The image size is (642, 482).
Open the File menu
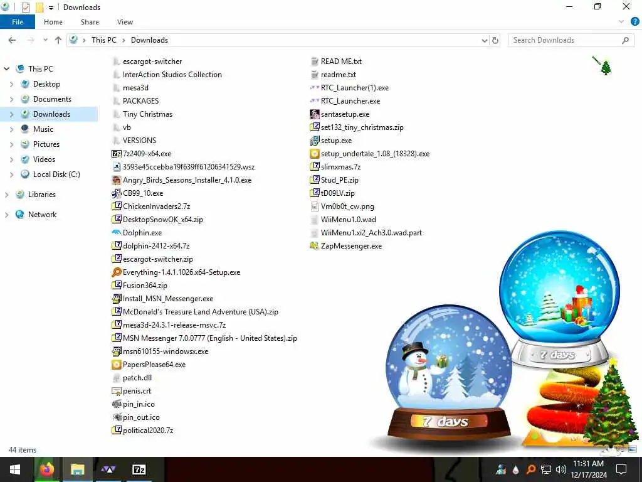point(18,22)
